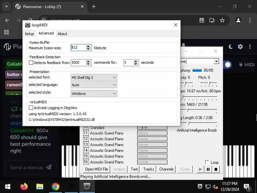Toggle channel 11 number box
Screen dimensions: 257x193
click(x=86, y=133)
